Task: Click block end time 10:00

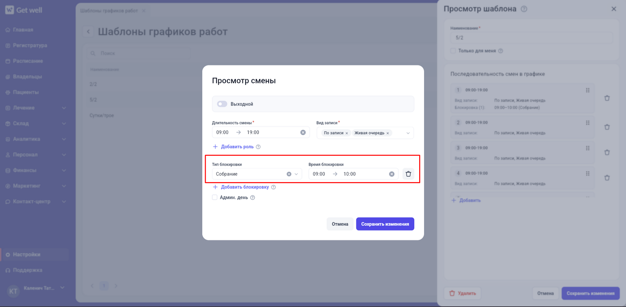Action: [350, 174]
